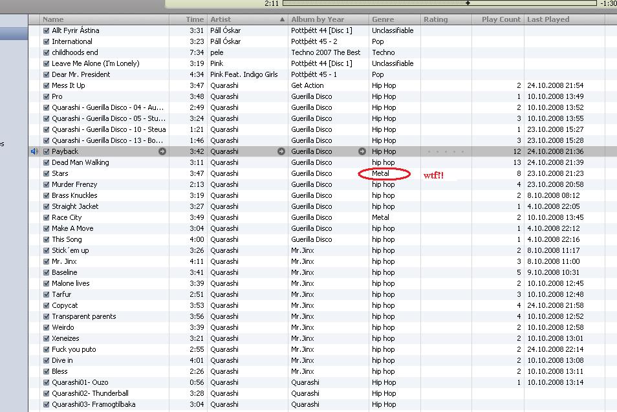Viewport: 617px width, 412px height.
Task: Select the highlighted sidebar item on left
Action: tap(14, 34)
